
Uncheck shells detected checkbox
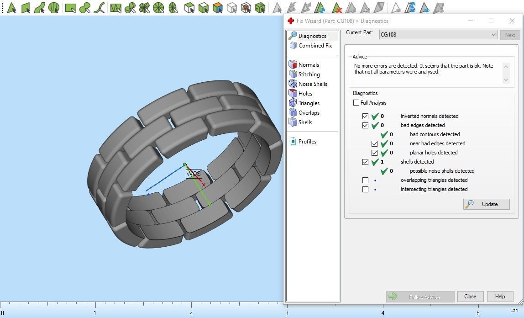pos(365,162)
